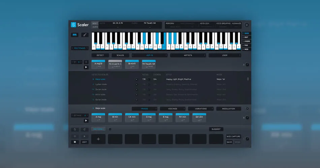Image resolution: width=320 pixels, height=168 pixels.
Task: Switch to the PAD page tab
Action: (x=247, y=45)
